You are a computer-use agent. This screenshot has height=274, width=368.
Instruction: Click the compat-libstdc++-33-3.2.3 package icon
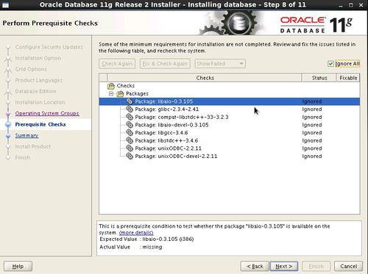(x=130, y=117)
